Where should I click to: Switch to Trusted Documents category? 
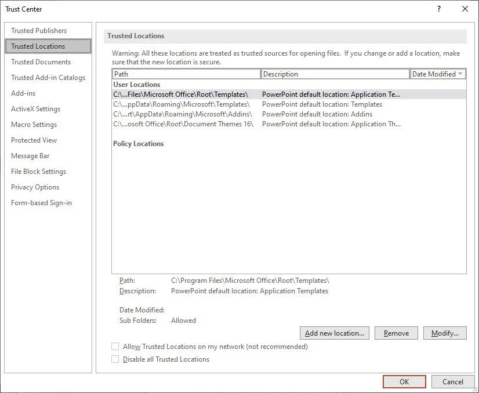41,62
